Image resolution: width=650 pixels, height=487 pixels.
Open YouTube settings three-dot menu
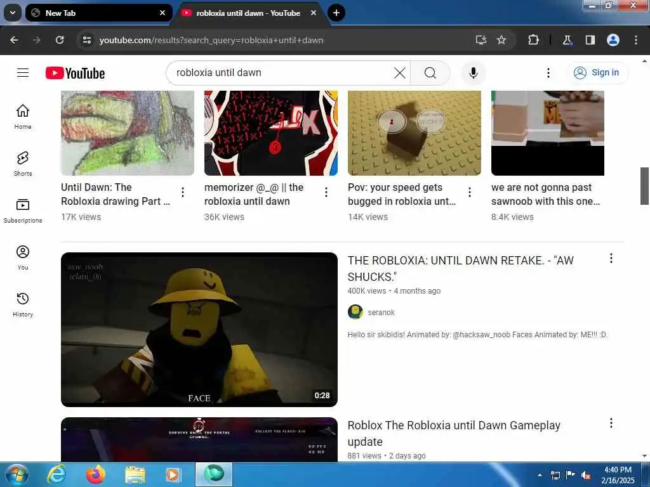point(548,73)
